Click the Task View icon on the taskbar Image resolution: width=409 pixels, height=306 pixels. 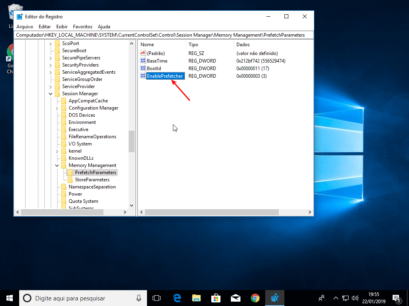pyautogui.click(x=156, y=298)
